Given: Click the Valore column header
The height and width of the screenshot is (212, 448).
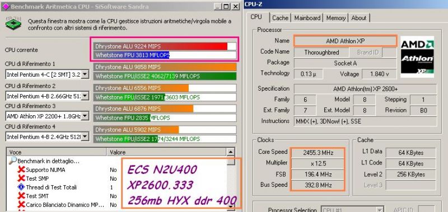Looking at the screenshot, I should click(166, 152).
